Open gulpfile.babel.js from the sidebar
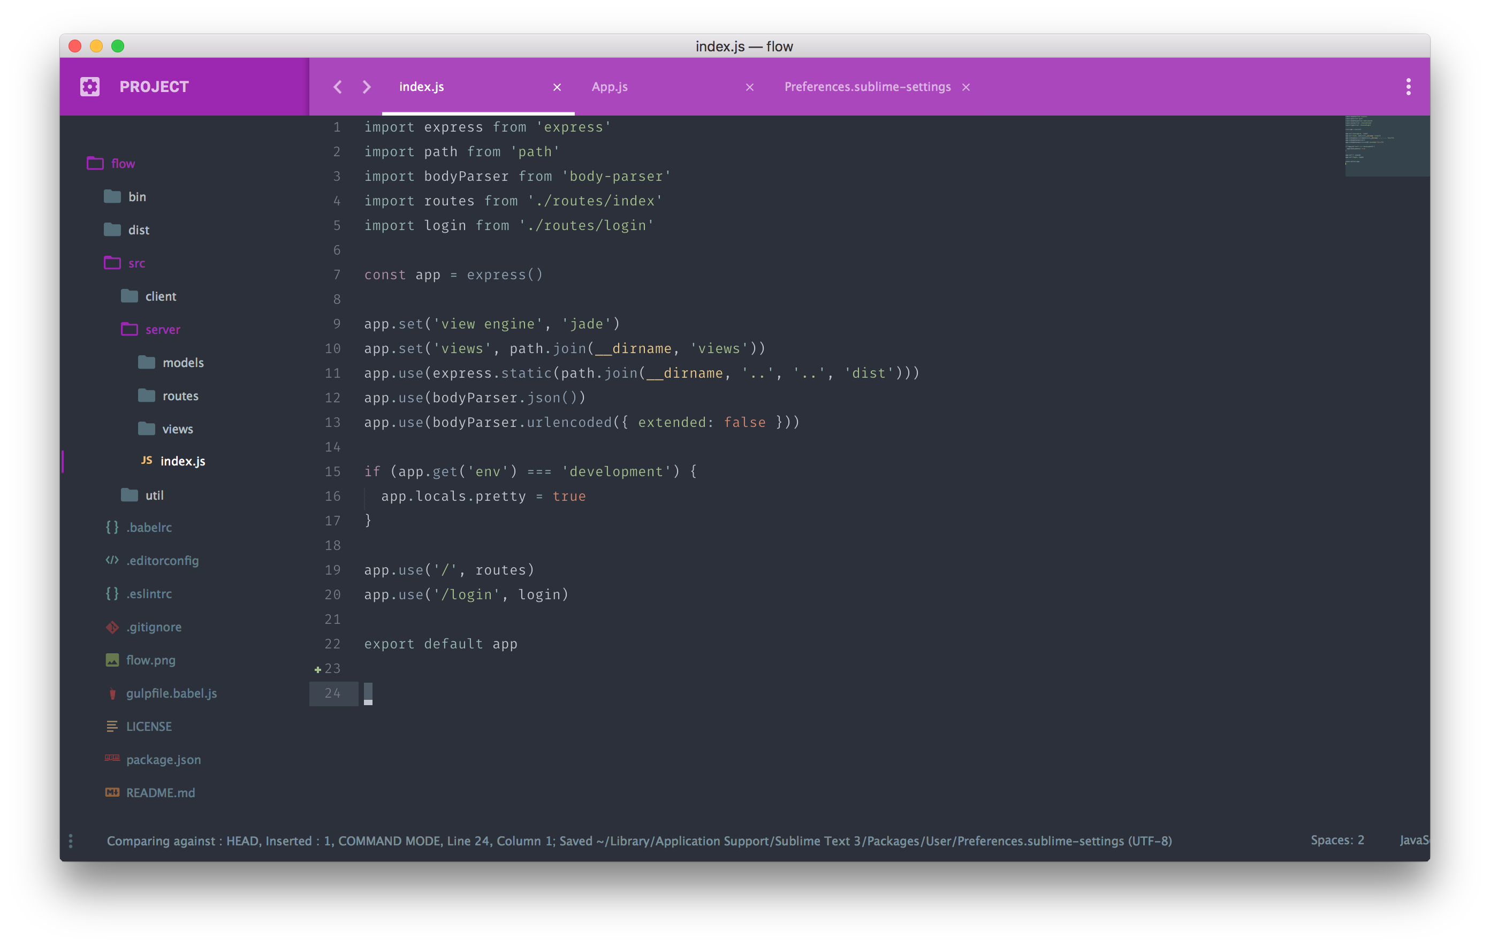The image size is (1490, 947). pos(171,693)
